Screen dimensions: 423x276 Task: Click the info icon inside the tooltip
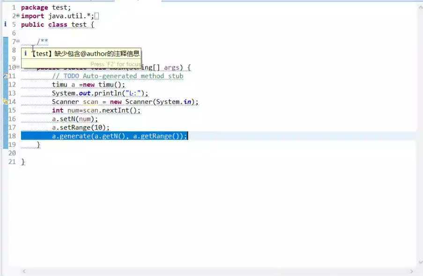click(26, 53)
